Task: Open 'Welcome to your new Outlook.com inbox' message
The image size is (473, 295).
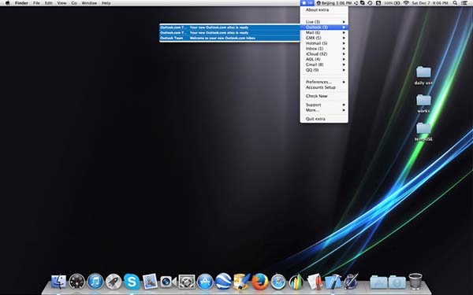Action: [229, 39]
